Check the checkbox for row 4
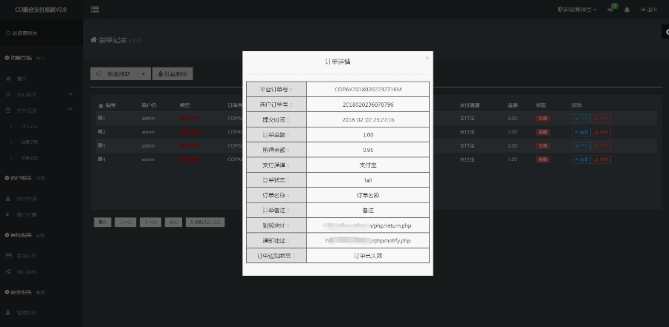The image size is (669, 327). tap(100, 159)
